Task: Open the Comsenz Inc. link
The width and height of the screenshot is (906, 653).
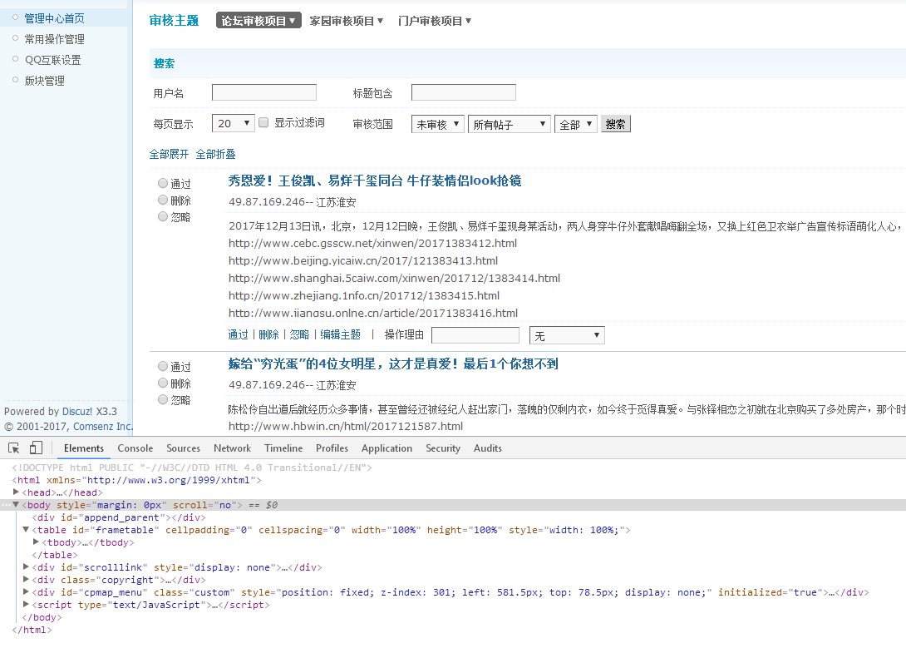Action: click(x=103, y=426)
